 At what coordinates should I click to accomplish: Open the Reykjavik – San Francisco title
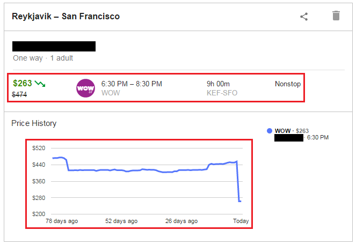tap(66, 16)
